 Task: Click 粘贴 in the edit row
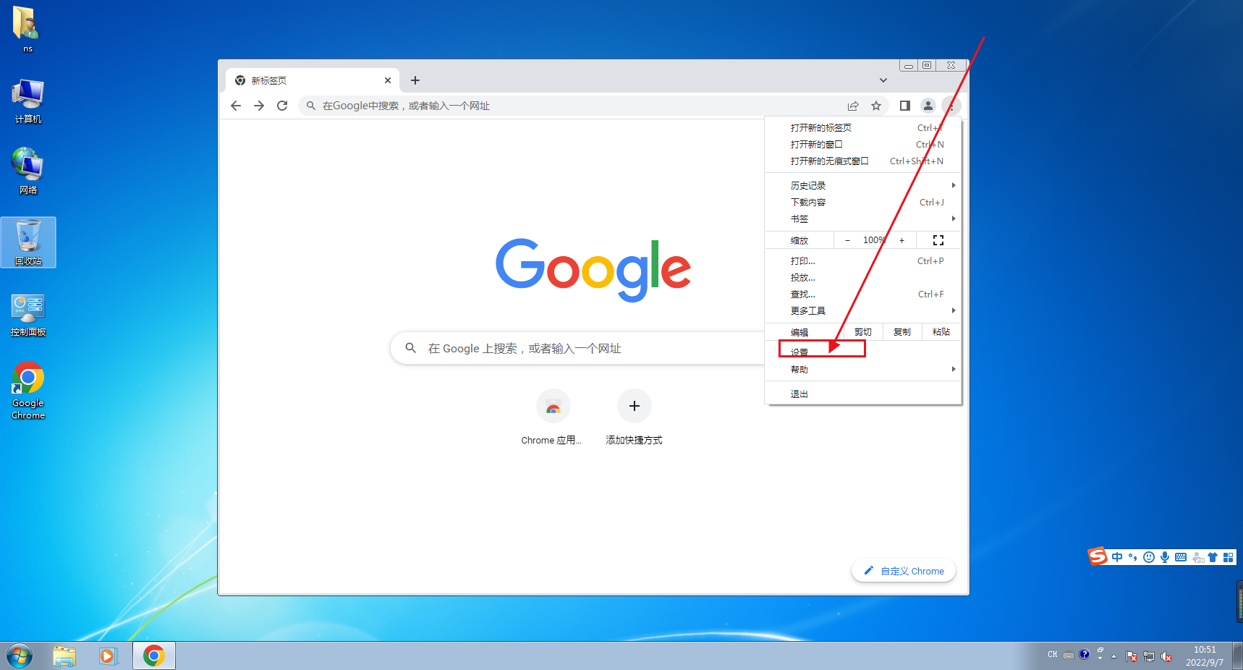click(x=941, y=332)
